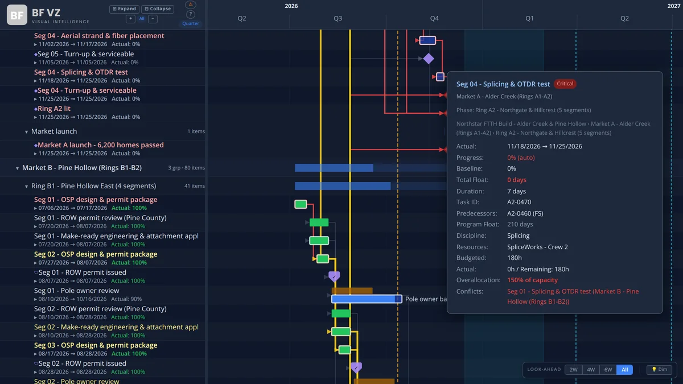Click the Q4 quarter header
The image size is (683, 384).
click(434, 19)
